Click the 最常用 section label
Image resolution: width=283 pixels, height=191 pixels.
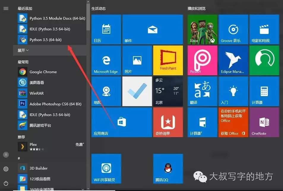coord(23,62)
